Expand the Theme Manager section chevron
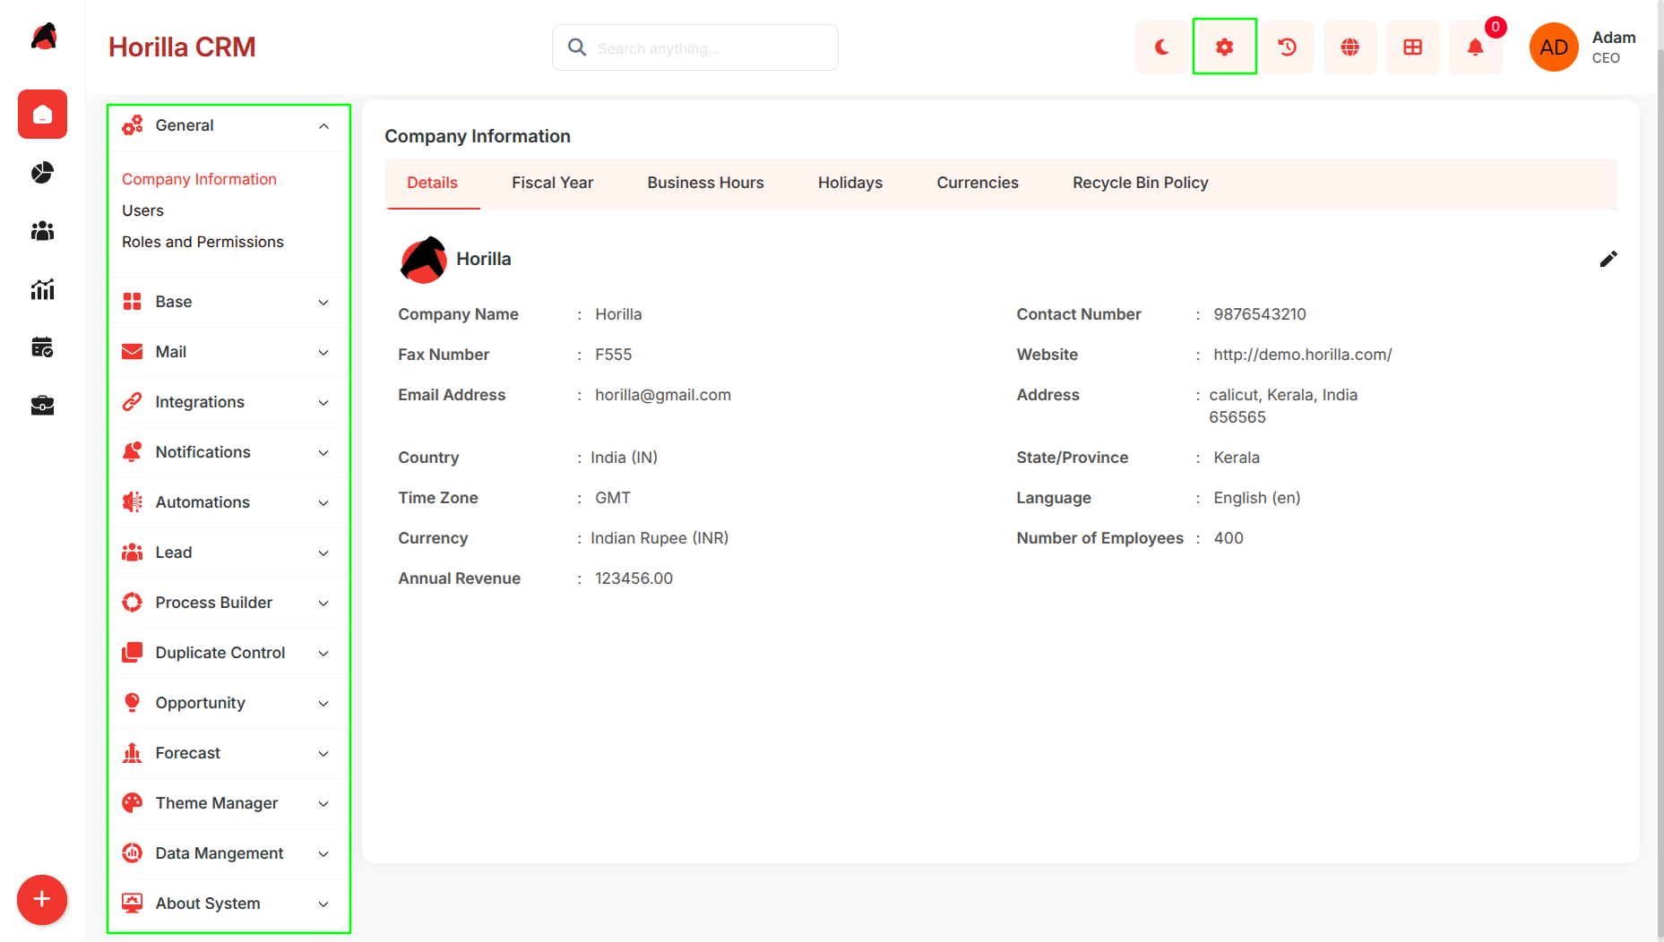The height and width of the screenshot is (942, 1664). point(323,804)
